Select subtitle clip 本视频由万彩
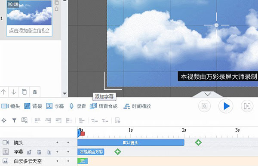This screenshot has width=258, height=166. tap(91, 152)
